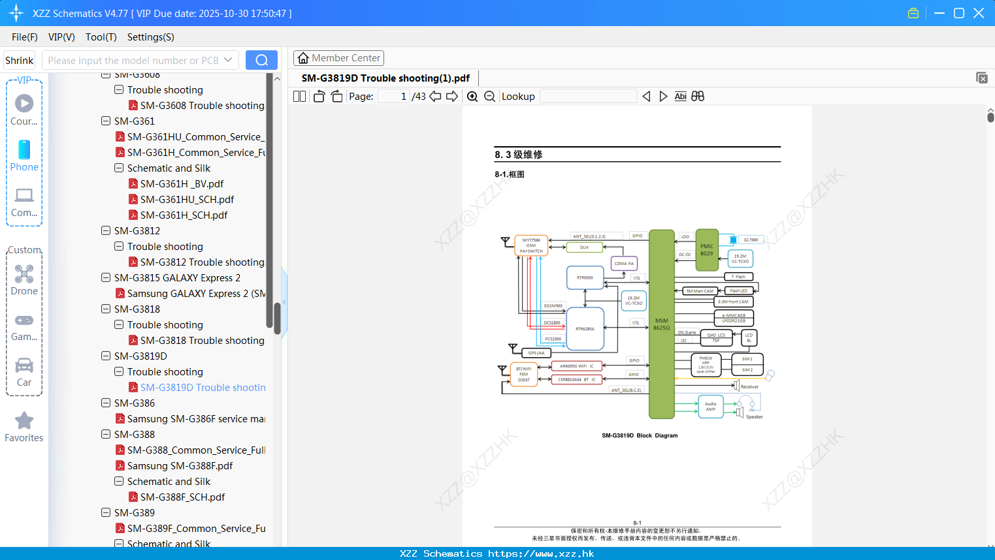Open SM-G361H _BV.pdf file
This screenshot has width=995, height=560.
click(182, 183)
